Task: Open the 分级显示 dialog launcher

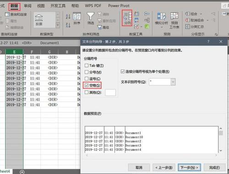Action: click(x=216, y=34)
